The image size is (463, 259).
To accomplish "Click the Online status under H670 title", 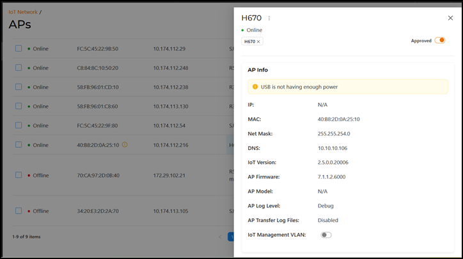I will tap(255, 30).
